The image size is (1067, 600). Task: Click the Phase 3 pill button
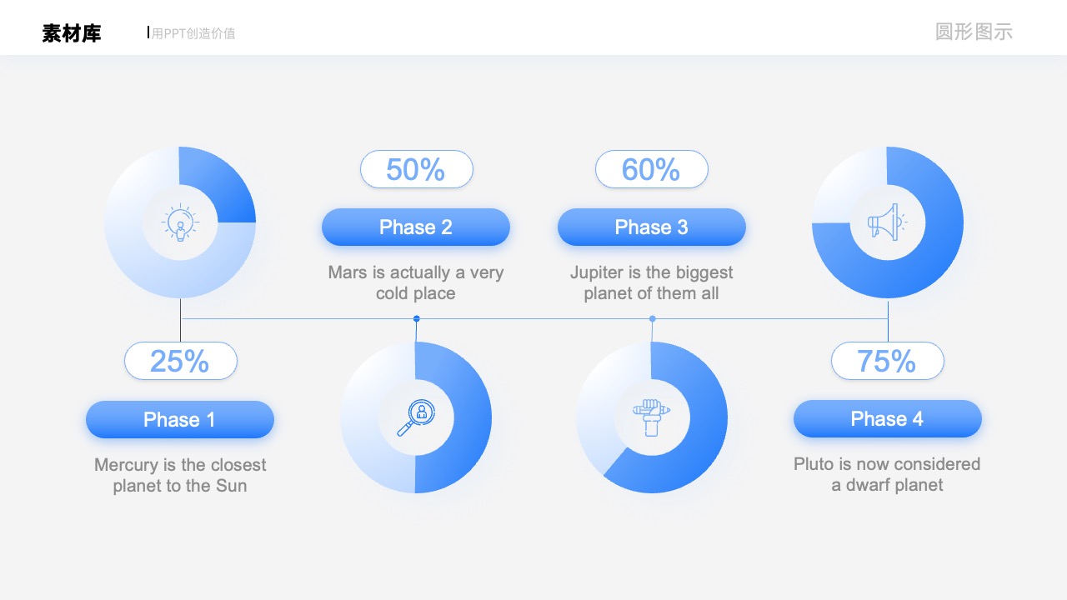tap(652, 227)
